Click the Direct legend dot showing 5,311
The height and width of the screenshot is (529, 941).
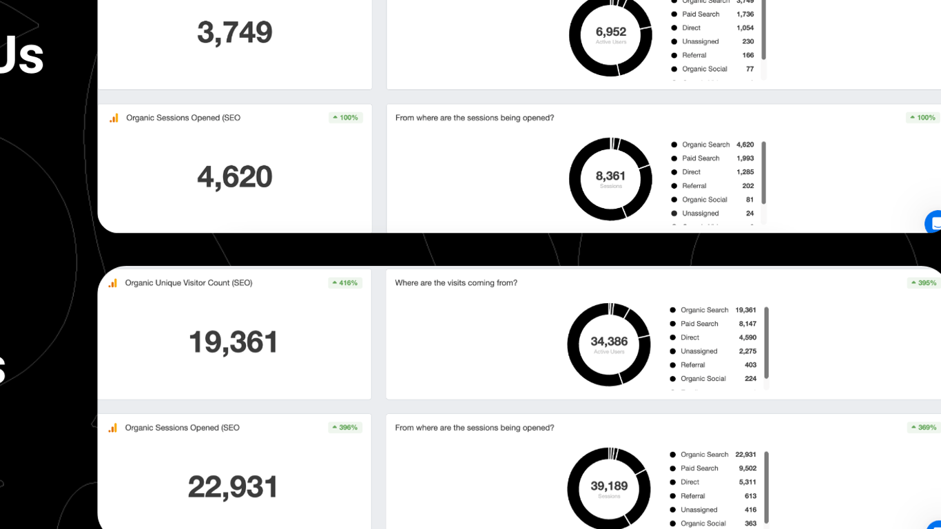pos(673,482)
